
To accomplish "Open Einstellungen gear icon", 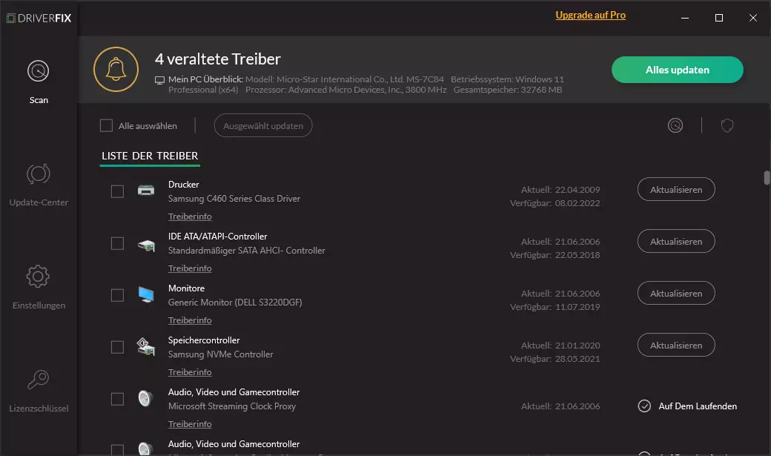I will click(x=38, y=277).
